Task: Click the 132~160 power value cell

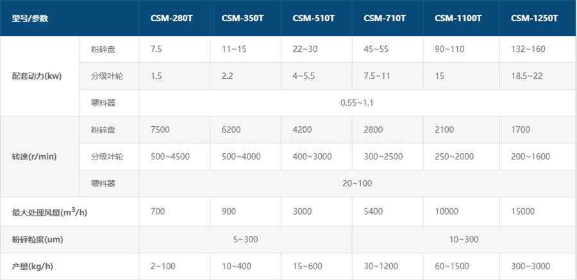Action: tap(528, 49)
